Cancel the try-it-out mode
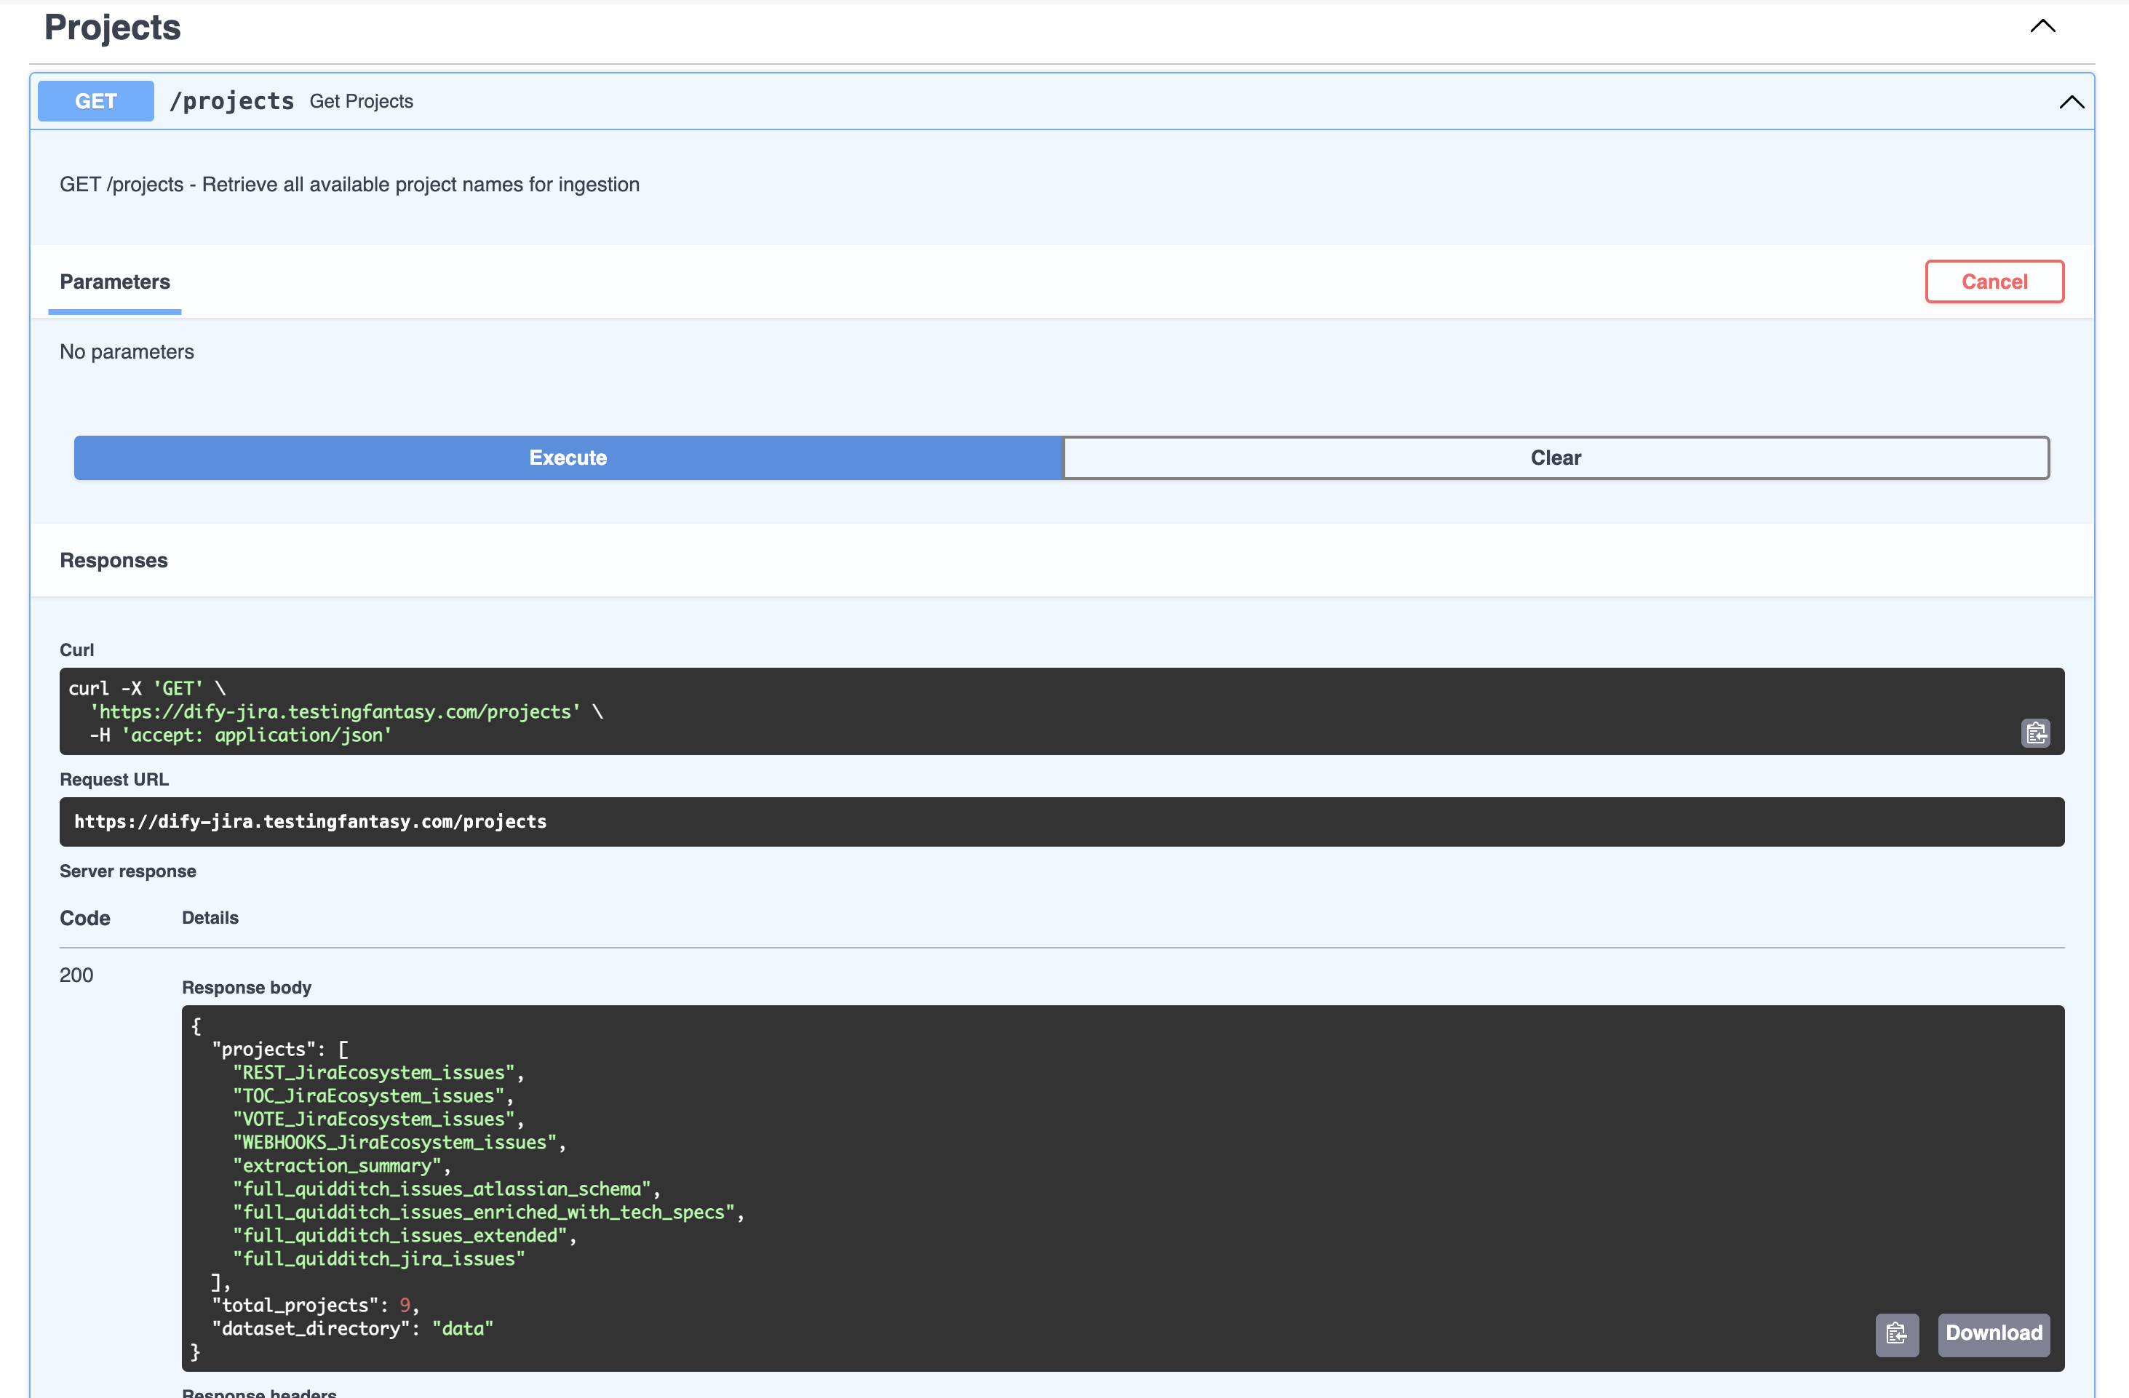 point(1994,281)
